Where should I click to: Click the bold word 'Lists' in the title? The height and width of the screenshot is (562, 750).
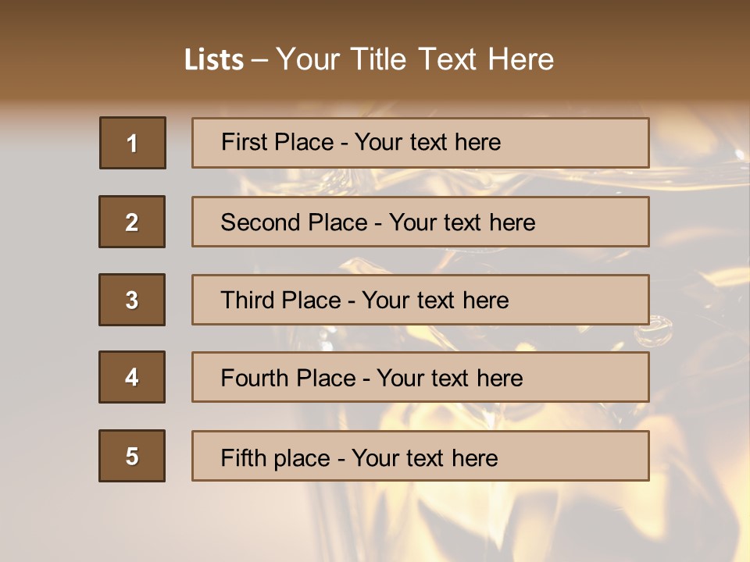point(214,60)
